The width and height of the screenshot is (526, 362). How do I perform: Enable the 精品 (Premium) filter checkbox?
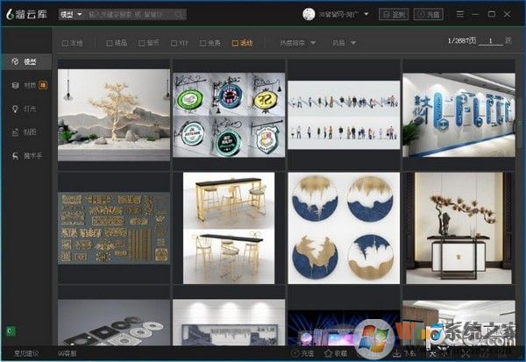click(x=110, y=42)
